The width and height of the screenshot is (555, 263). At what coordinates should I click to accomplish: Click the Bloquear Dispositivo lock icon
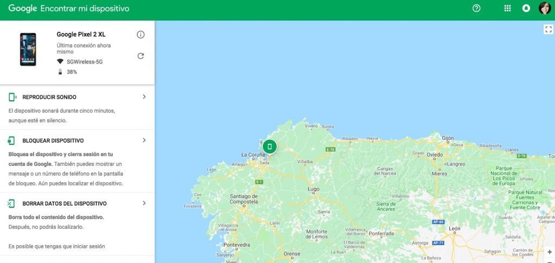pyautogui.click(x=11, y=140)
